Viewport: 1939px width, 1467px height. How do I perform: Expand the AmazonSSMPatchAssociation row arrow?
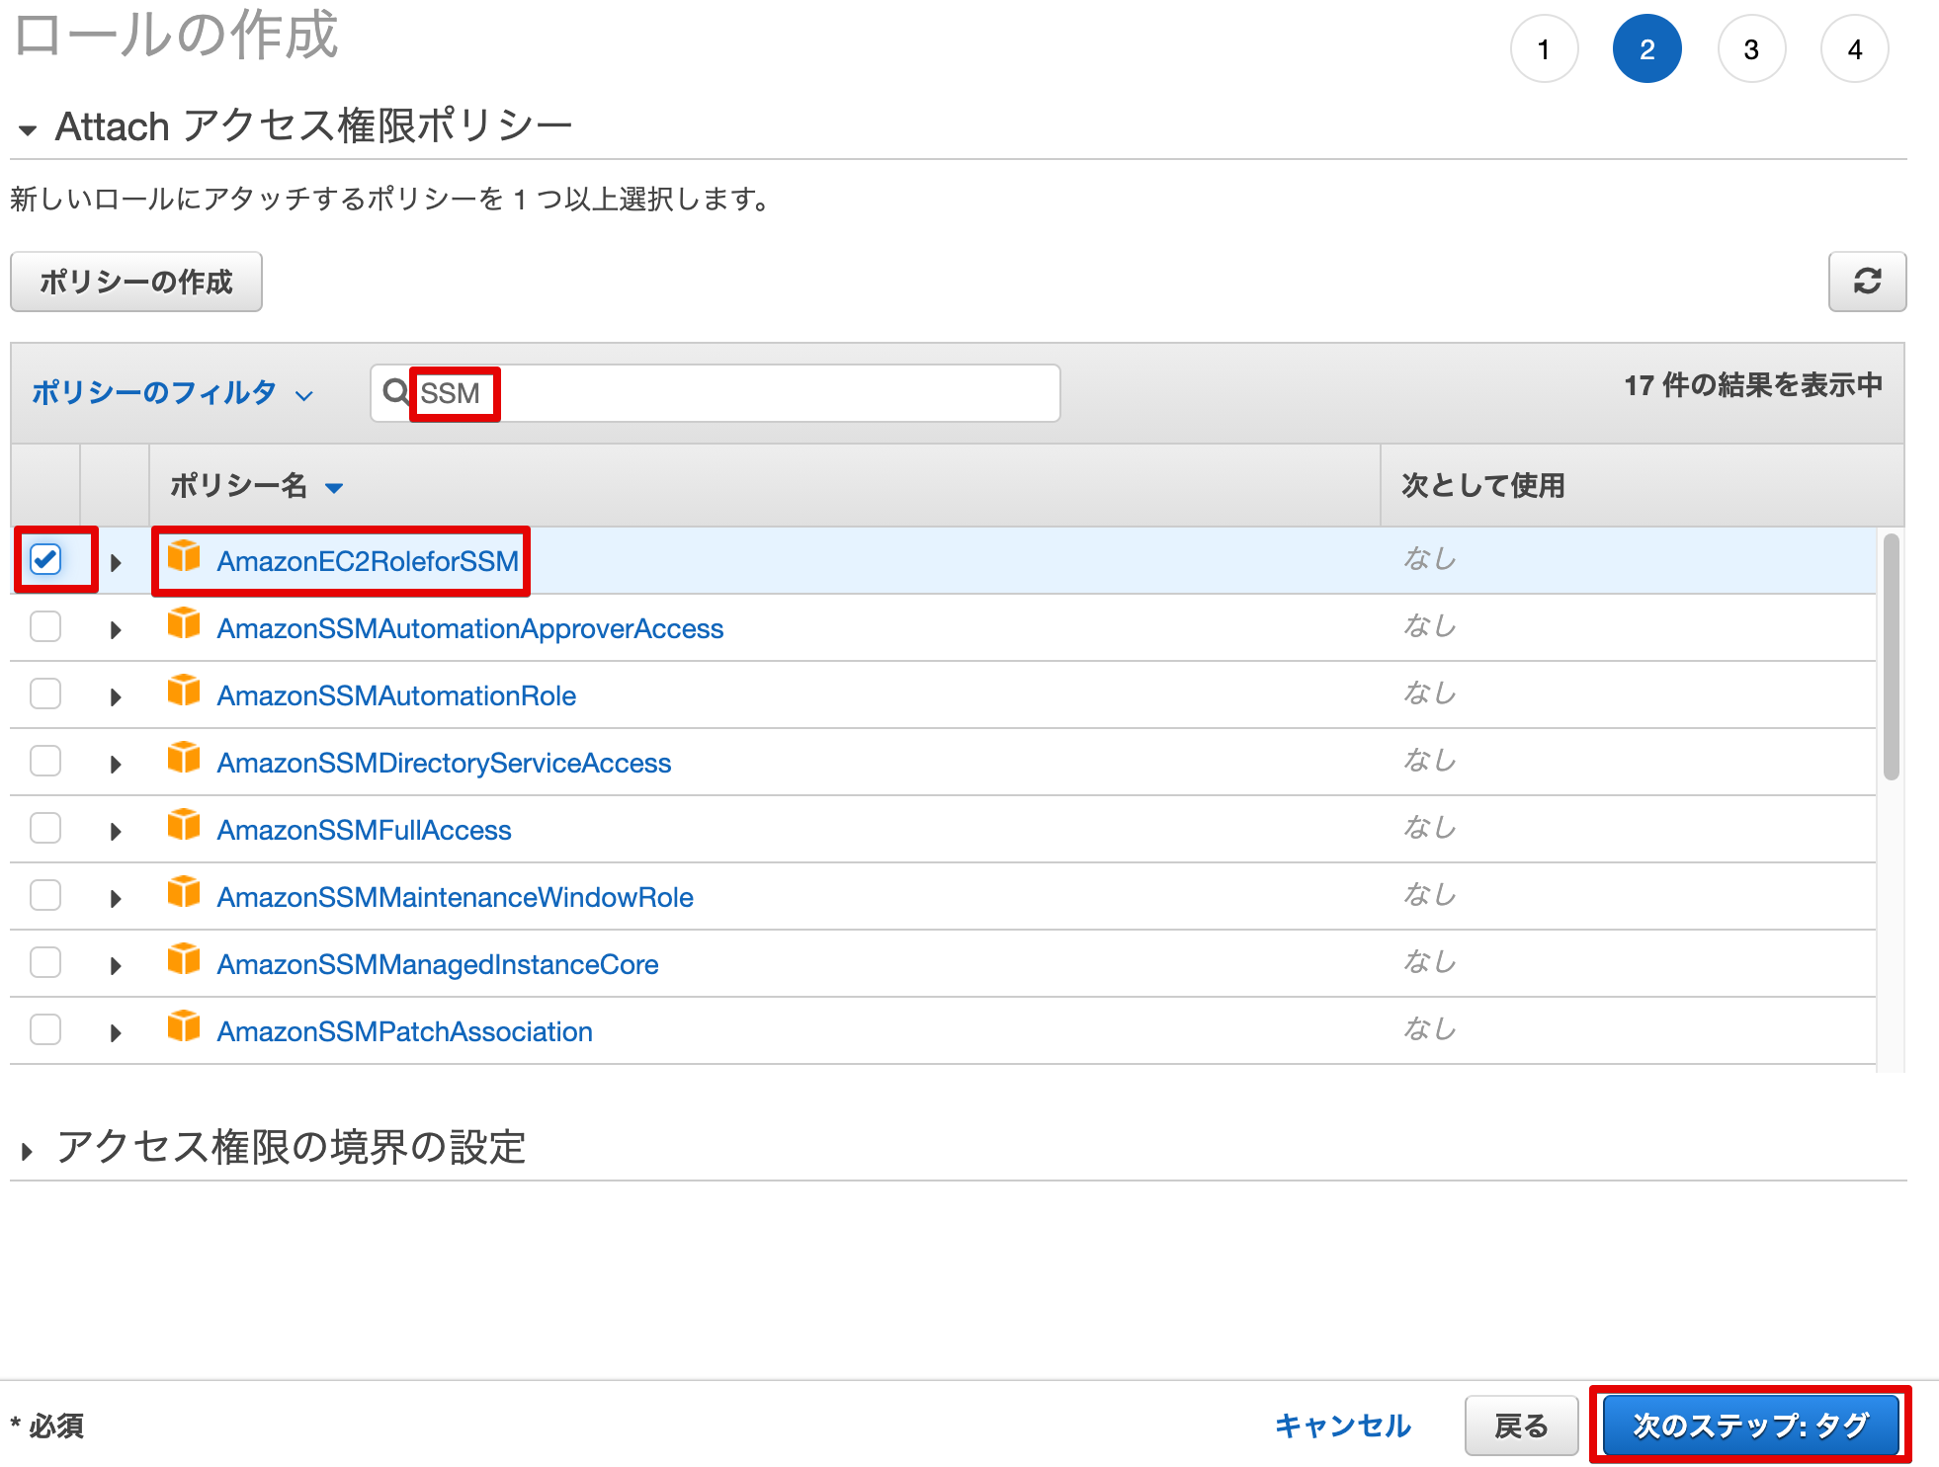116,1033
